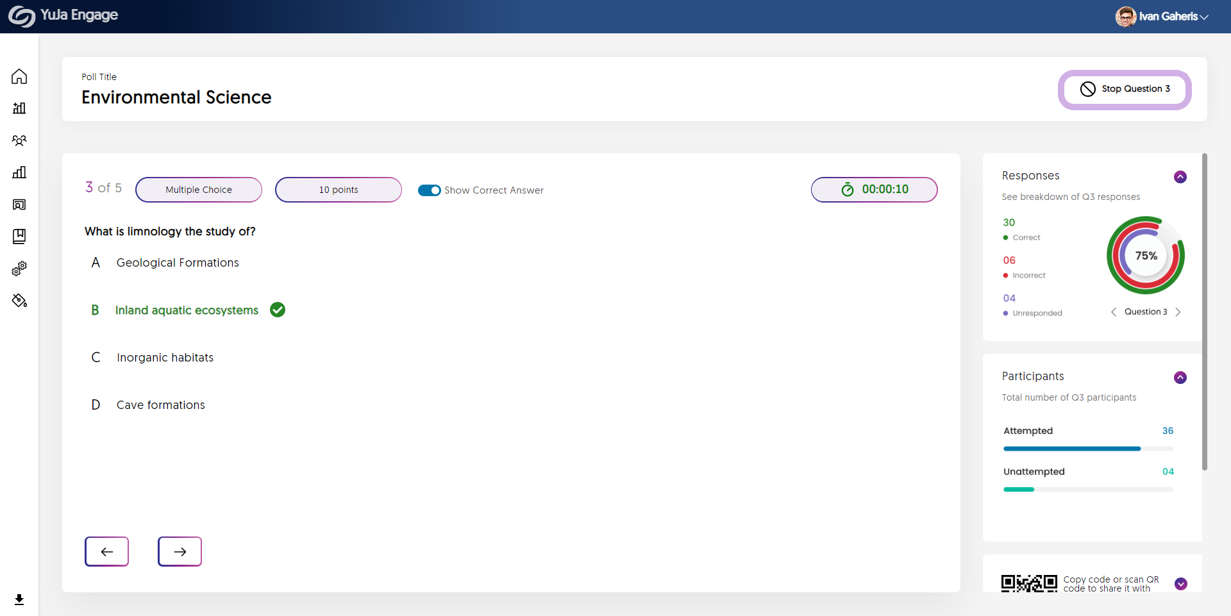
Task: Click the stopwatch timer icon
Action: [848, 190]
